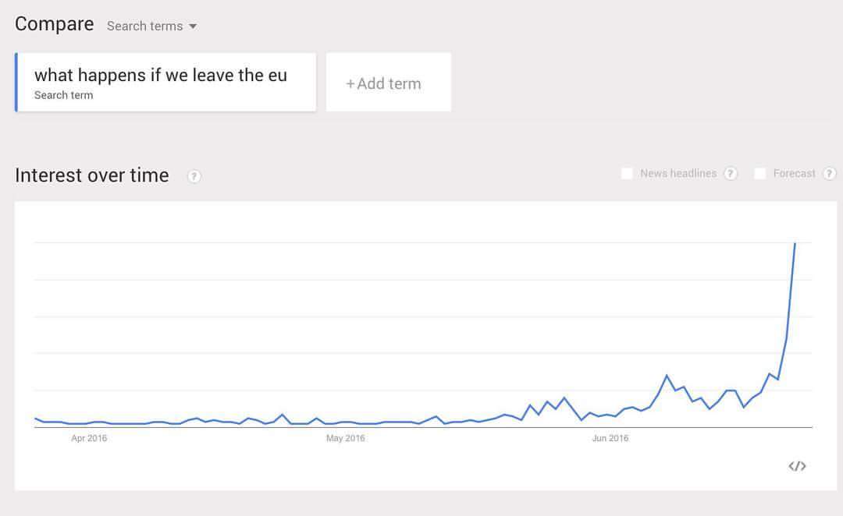Edit the "what happens if we leave the eu" term
This screenshot has height=516, width=843.
click(x=161, y=76)
